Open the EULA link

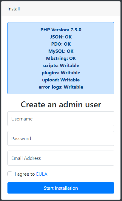(42, 174)
